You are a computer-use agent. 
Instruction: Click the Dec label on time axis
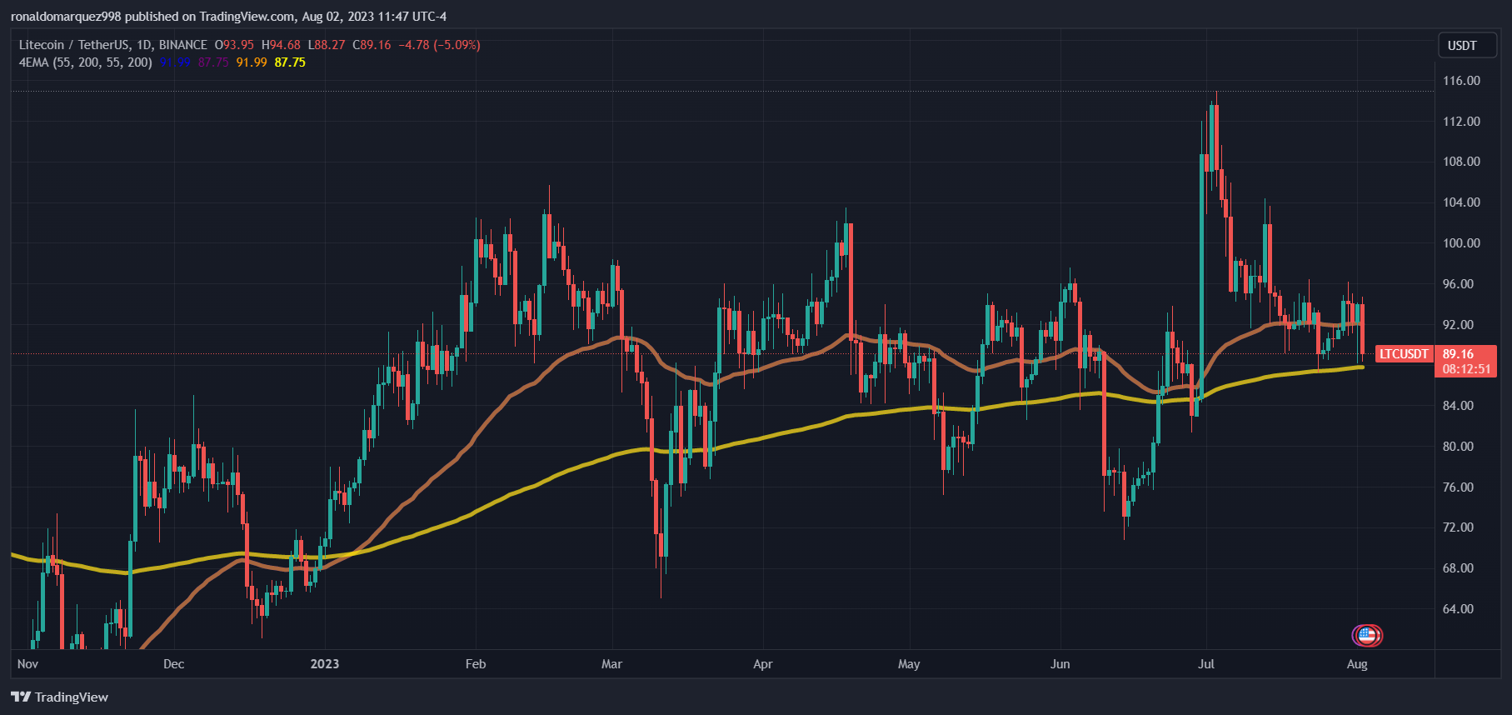(173, 664)
